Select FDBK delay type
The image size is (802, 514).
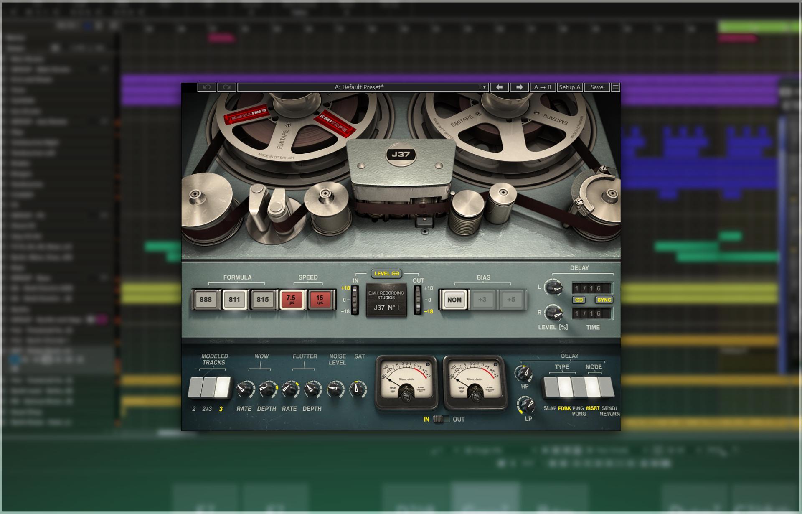click(565, 387)
